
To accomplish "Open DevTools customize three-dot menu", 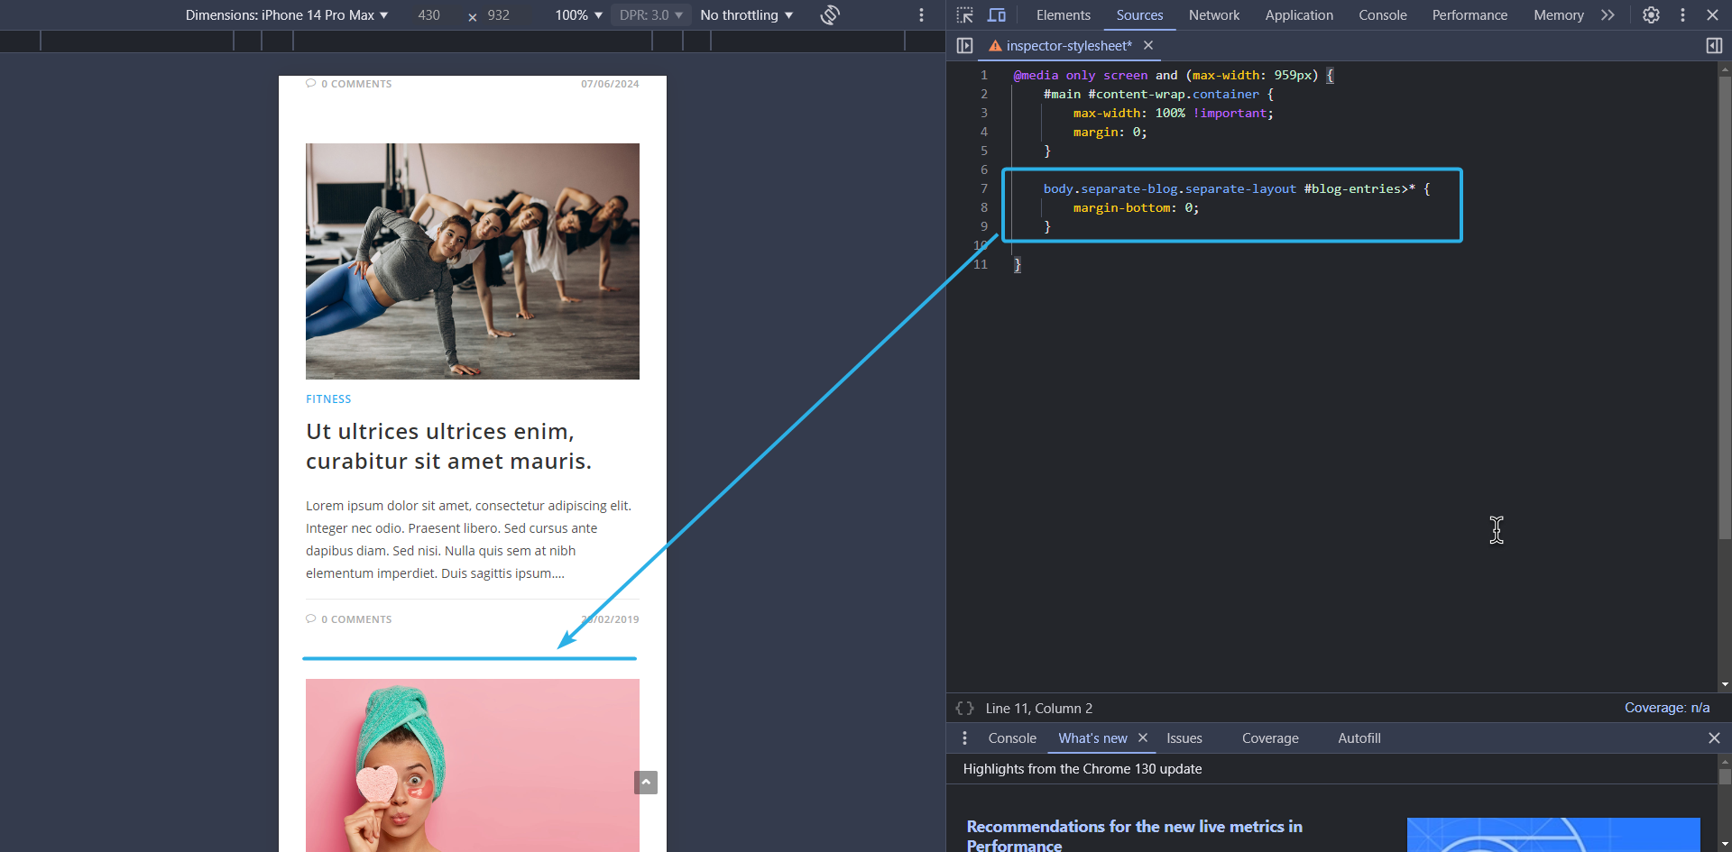I will [1682, 15].
